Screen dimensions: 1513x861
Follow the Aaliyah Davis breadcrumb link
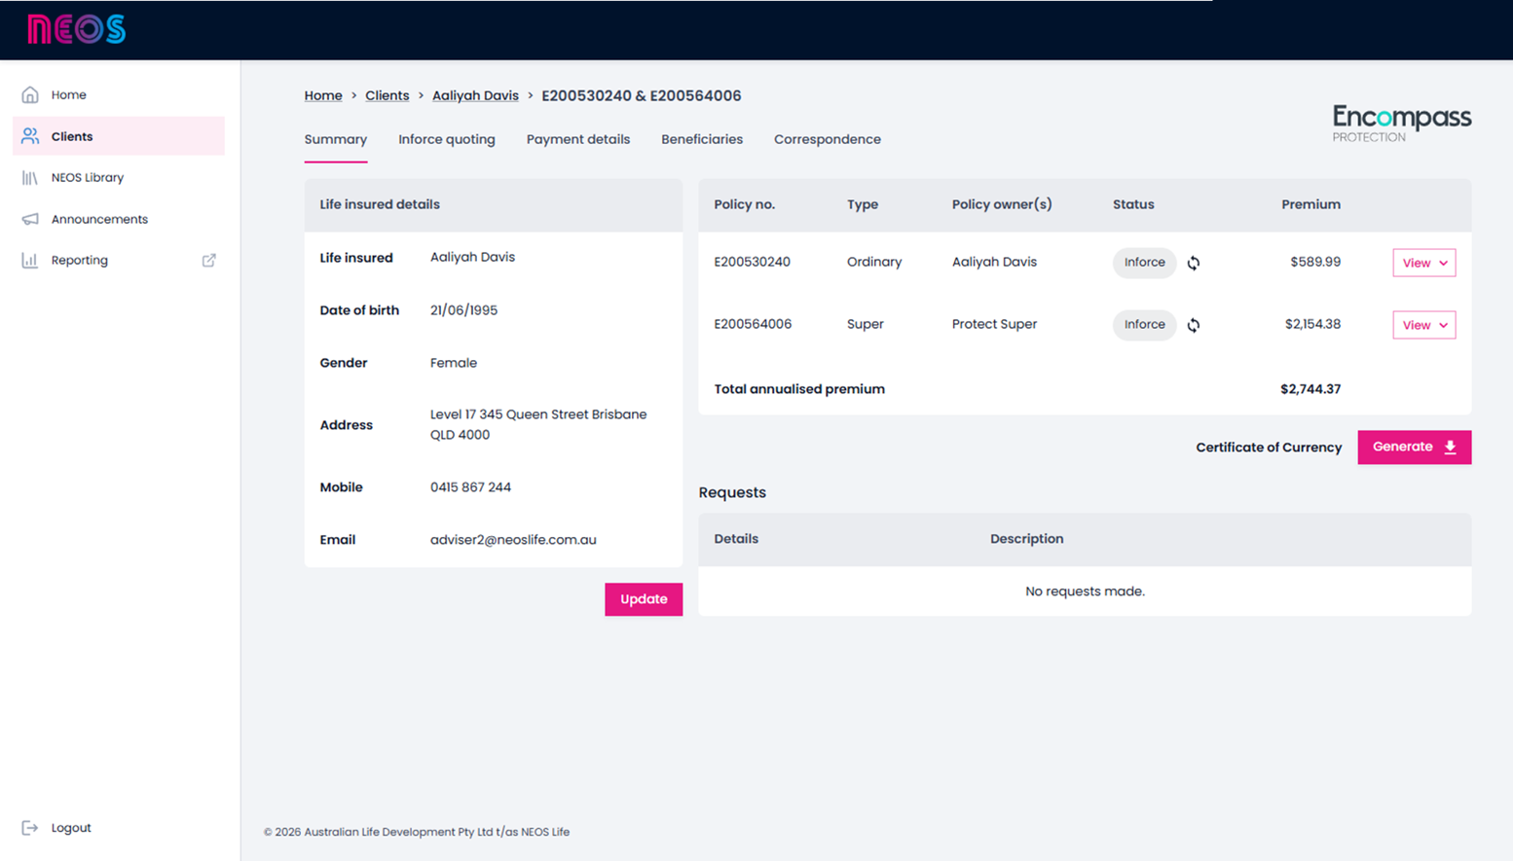(475, 95)
